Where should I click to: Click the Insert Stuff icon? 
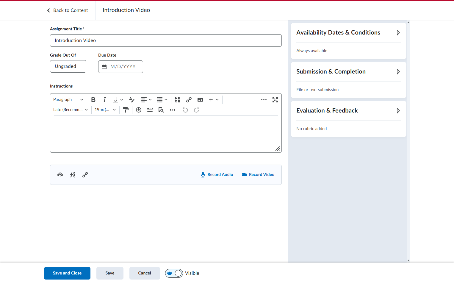[178, 100]
